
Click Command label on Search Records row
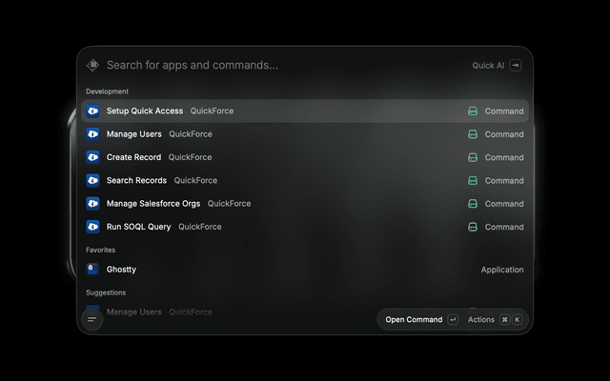(504, 180)
